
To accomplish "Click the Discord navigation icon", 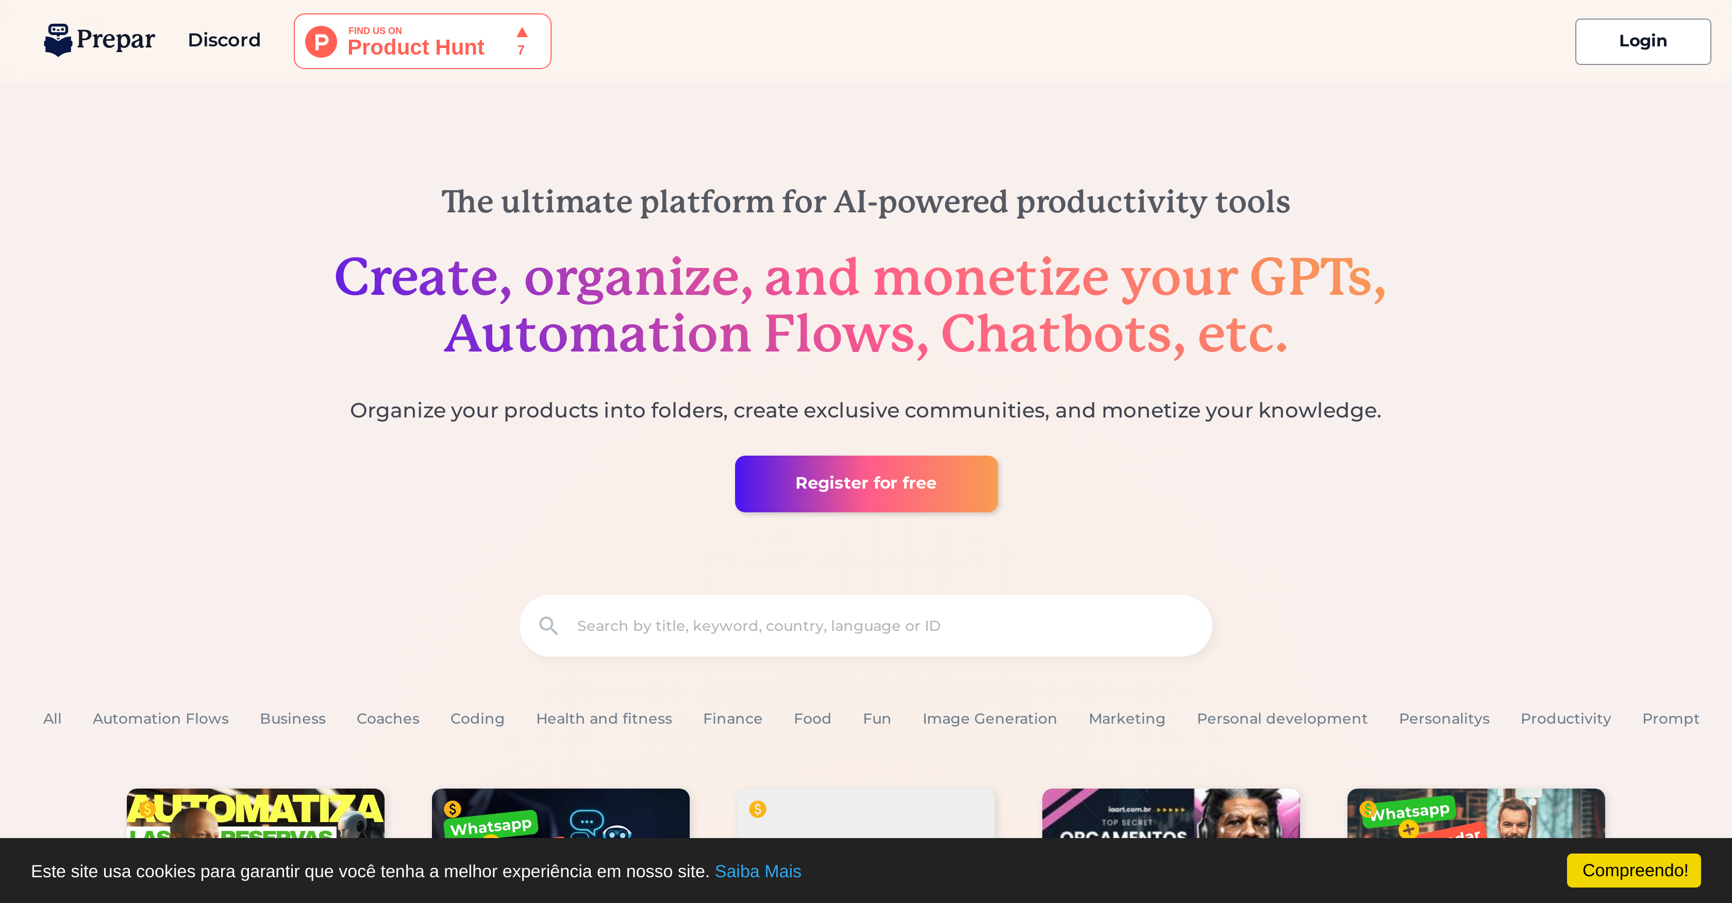I will pos(220,41).
